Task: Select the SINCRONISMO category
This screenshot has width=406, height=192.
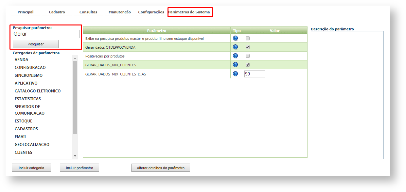Action: (28, 75)
